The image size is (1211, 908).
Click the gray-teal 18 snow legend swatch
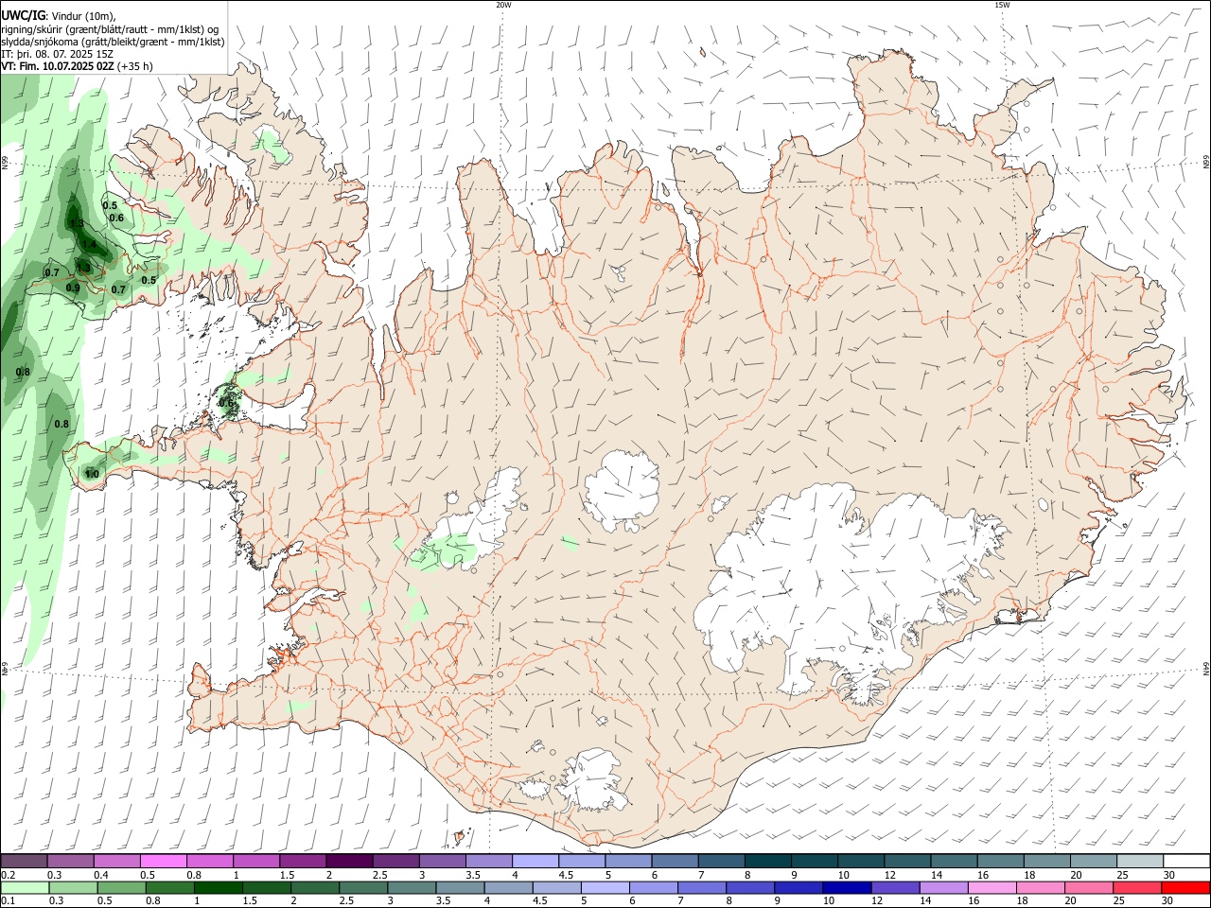[1047, 861]
